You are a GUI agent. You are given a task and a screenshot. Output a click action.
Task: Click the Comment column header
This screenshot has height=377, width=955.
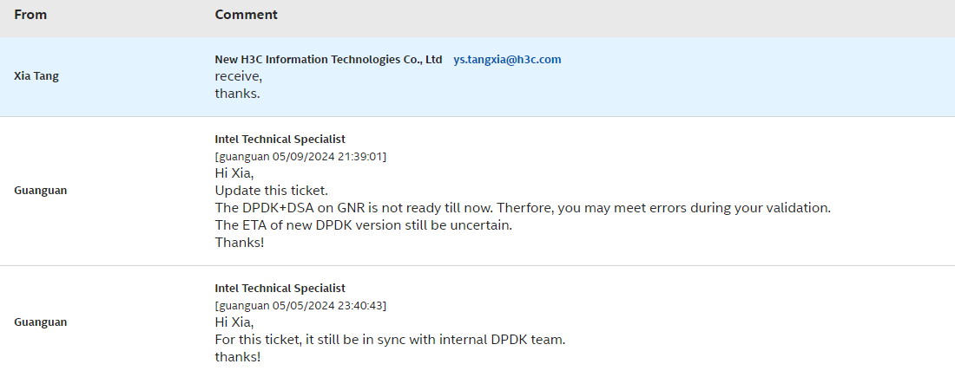click(x=246, y=15)
